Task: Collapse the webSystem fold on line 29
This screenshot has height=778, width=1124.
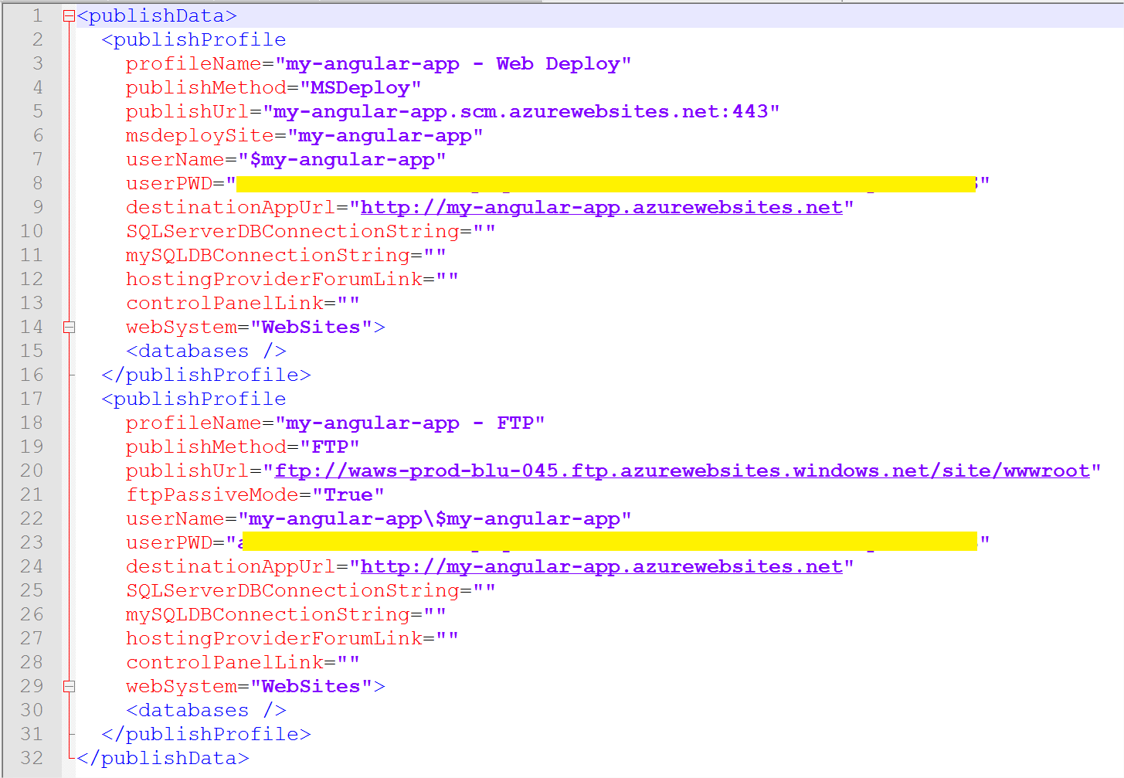Action: (x=68, y=685)
